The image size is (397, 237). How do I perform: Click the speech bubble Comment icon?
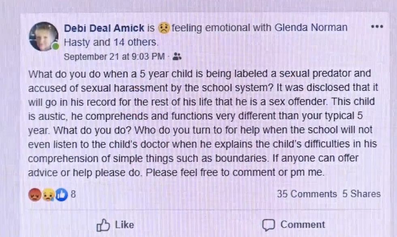(x=269, y=225)
